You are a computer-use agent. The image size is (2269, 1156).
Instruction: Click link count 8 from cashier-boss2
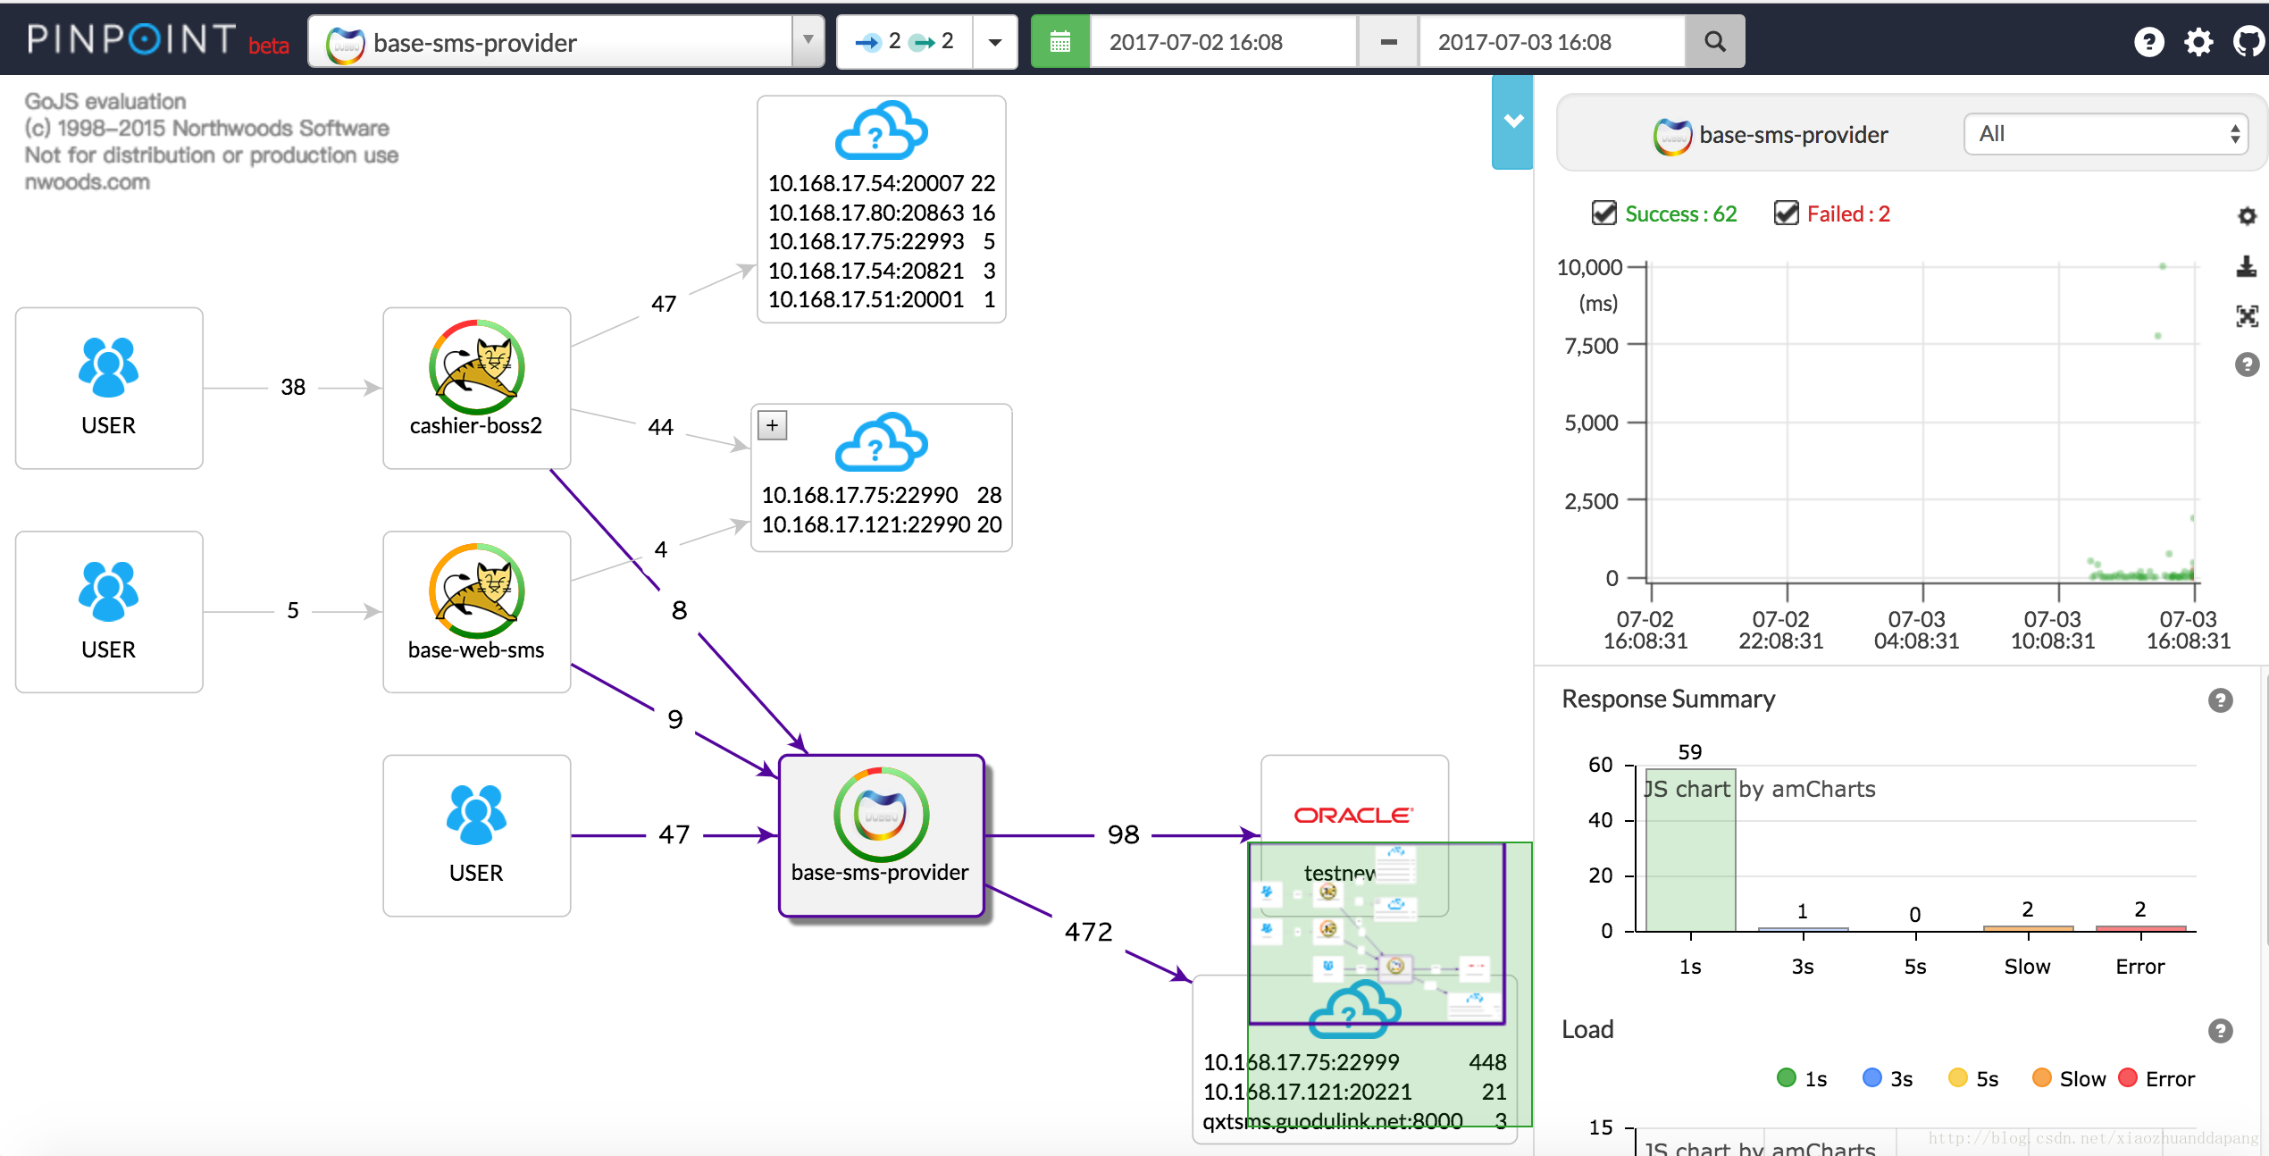tap(679, 610)
